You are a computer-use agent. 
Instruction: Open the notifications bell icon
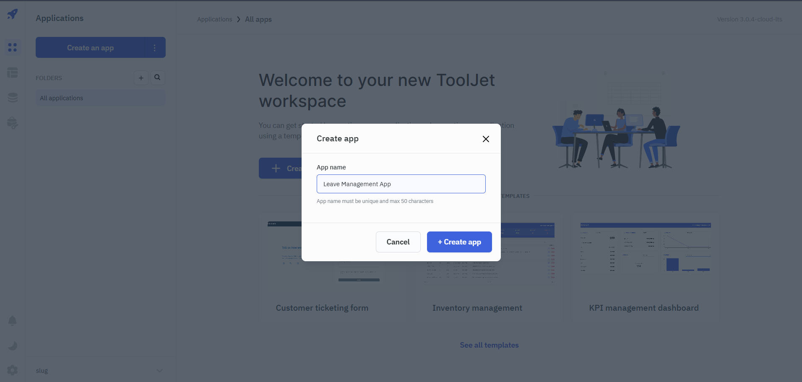point(13,321)
